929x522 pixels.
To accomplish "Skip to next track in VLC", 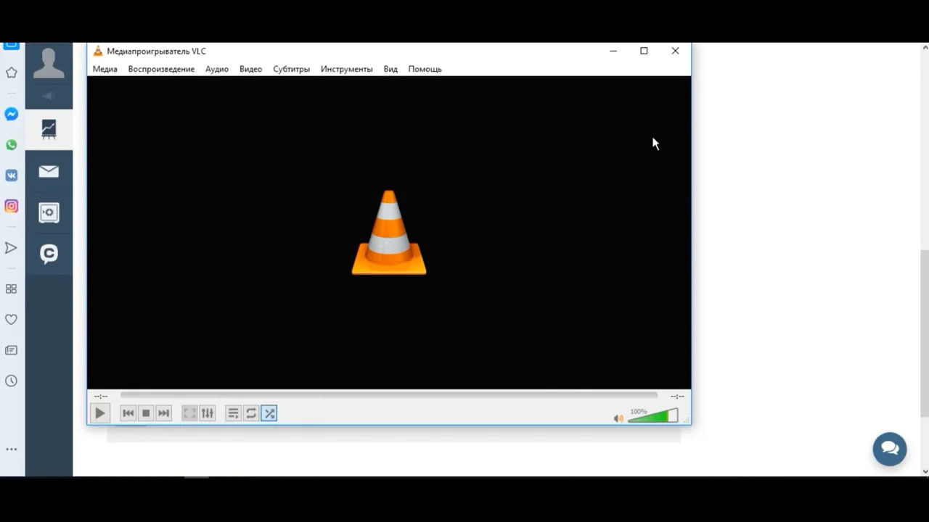I will pyautogui.click(x=164, y=413).
